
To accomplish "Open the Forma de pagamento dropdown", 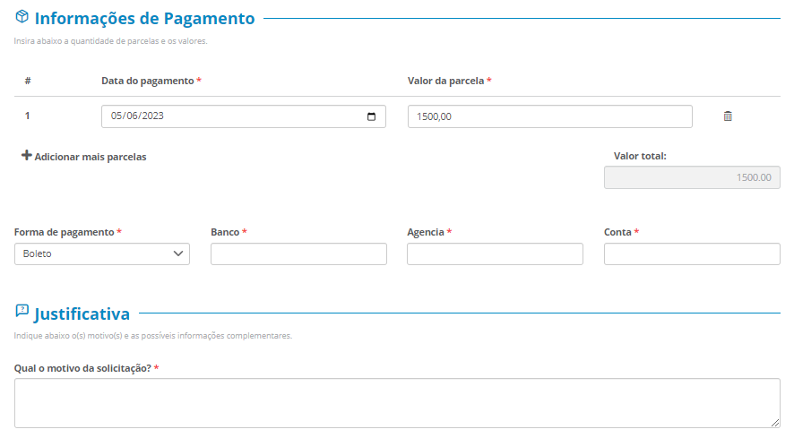I will coord(101,254).
